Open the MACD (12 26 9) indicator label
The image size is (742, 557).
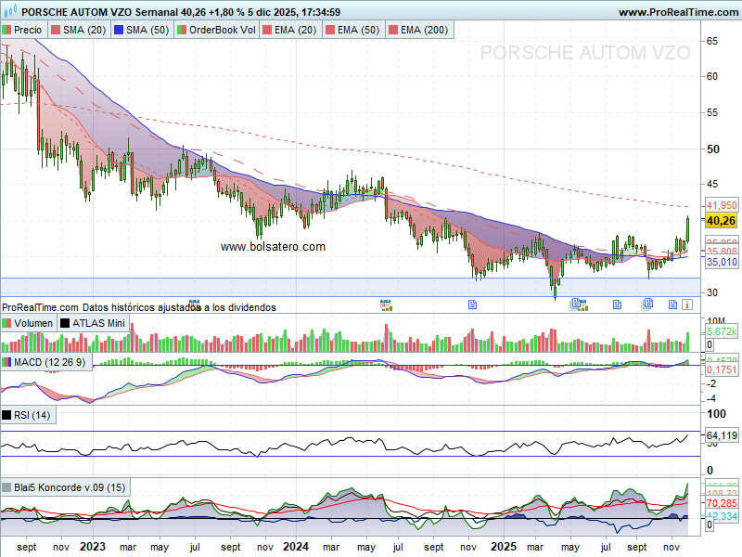46,362
